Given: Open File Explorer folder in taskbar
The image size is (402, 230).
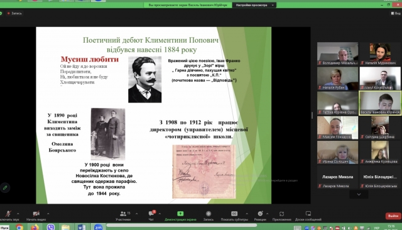Looking at the screenshot, I should coord(65,227).
